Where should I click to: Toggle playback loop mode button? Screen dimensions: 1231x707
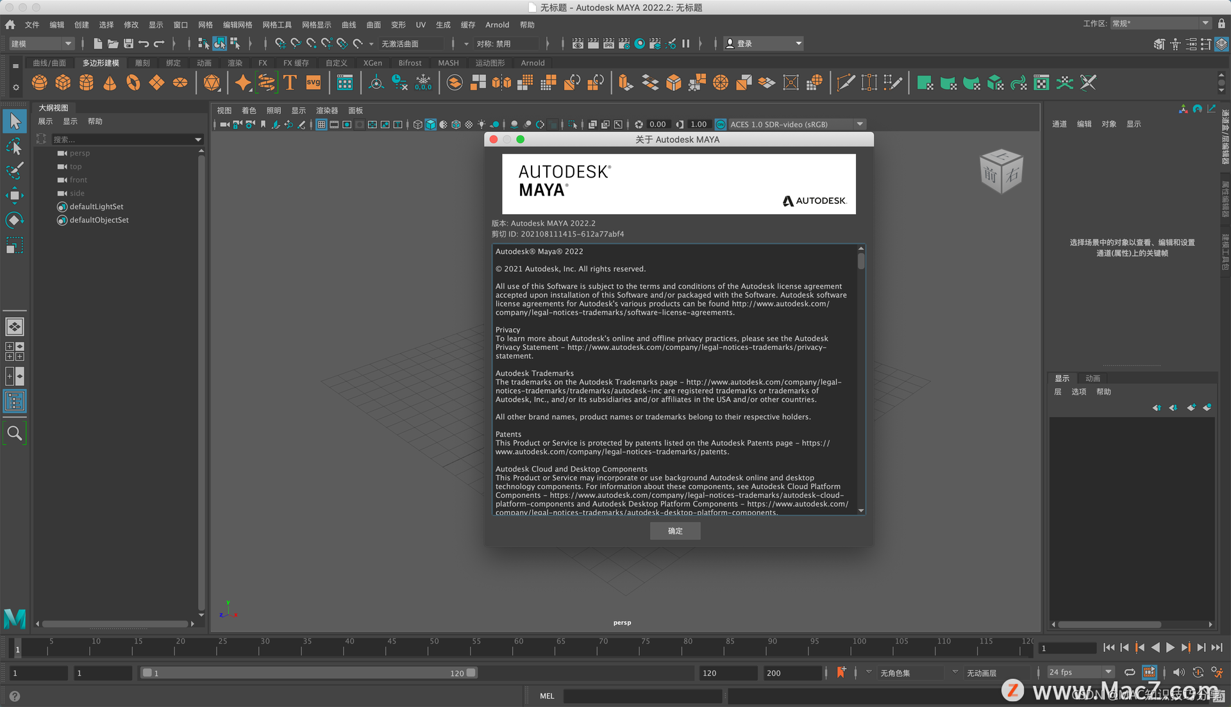click(x=1130, y=672)
